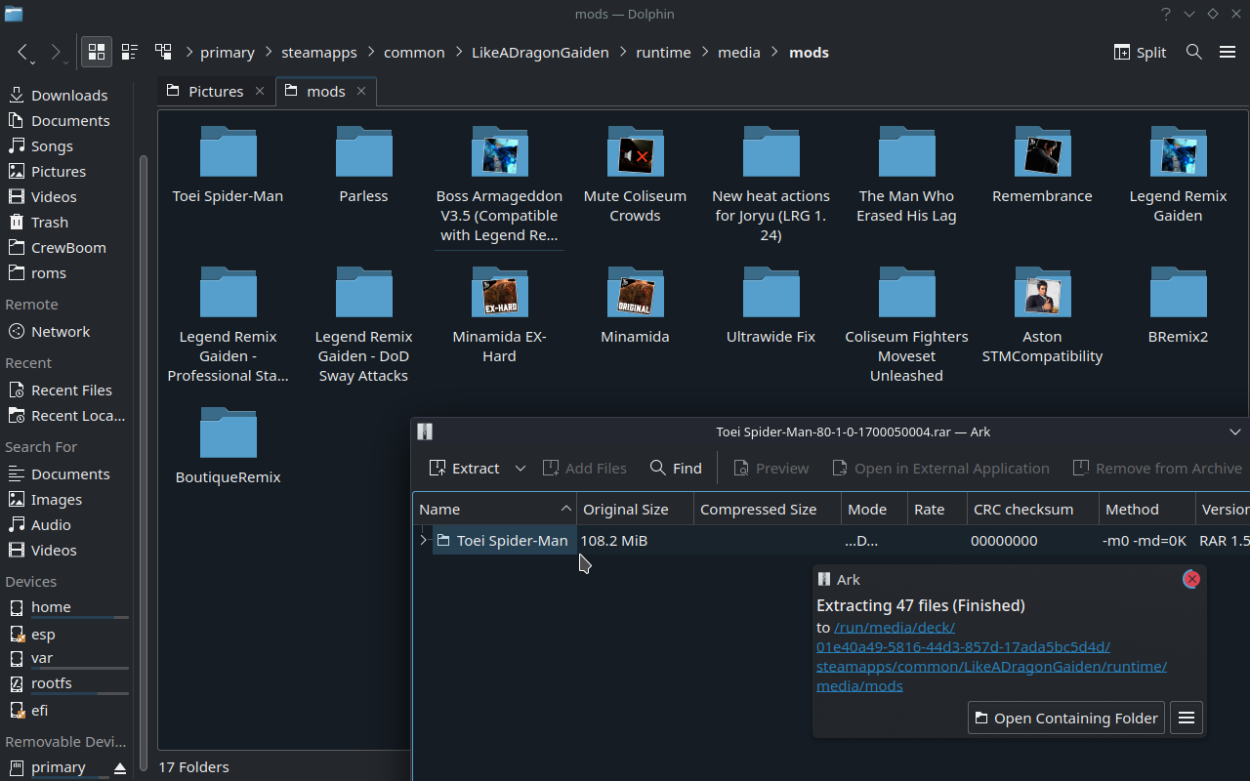Select the Aston STMCompatibility folder
Image resolution: width=1250 pixels, height=781 pixels.
[x=1042, y=314]
